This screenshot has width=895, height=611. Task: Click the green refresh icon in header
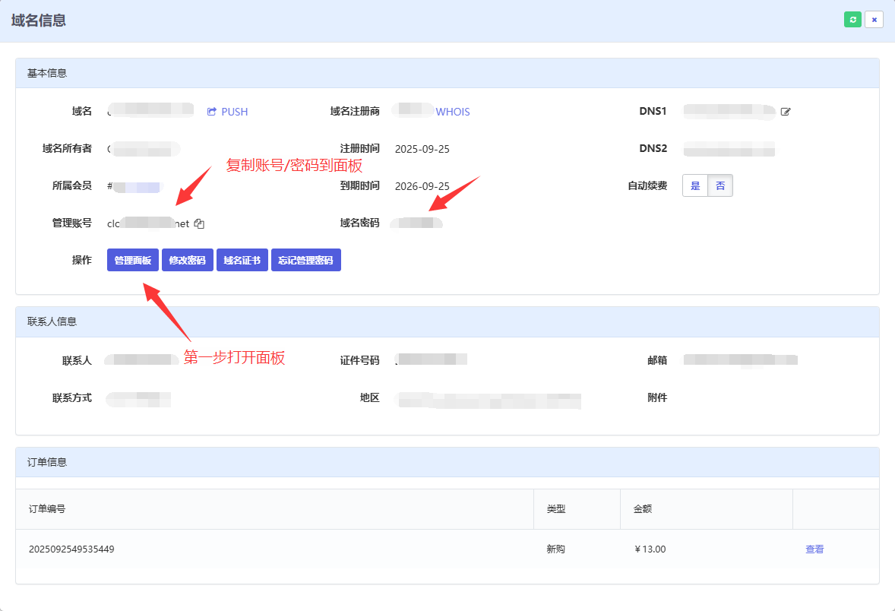tap(852, 20)
